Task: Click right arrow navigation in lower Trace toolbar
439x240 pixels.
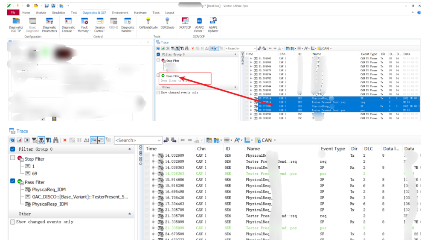Action: coord(190,140)
